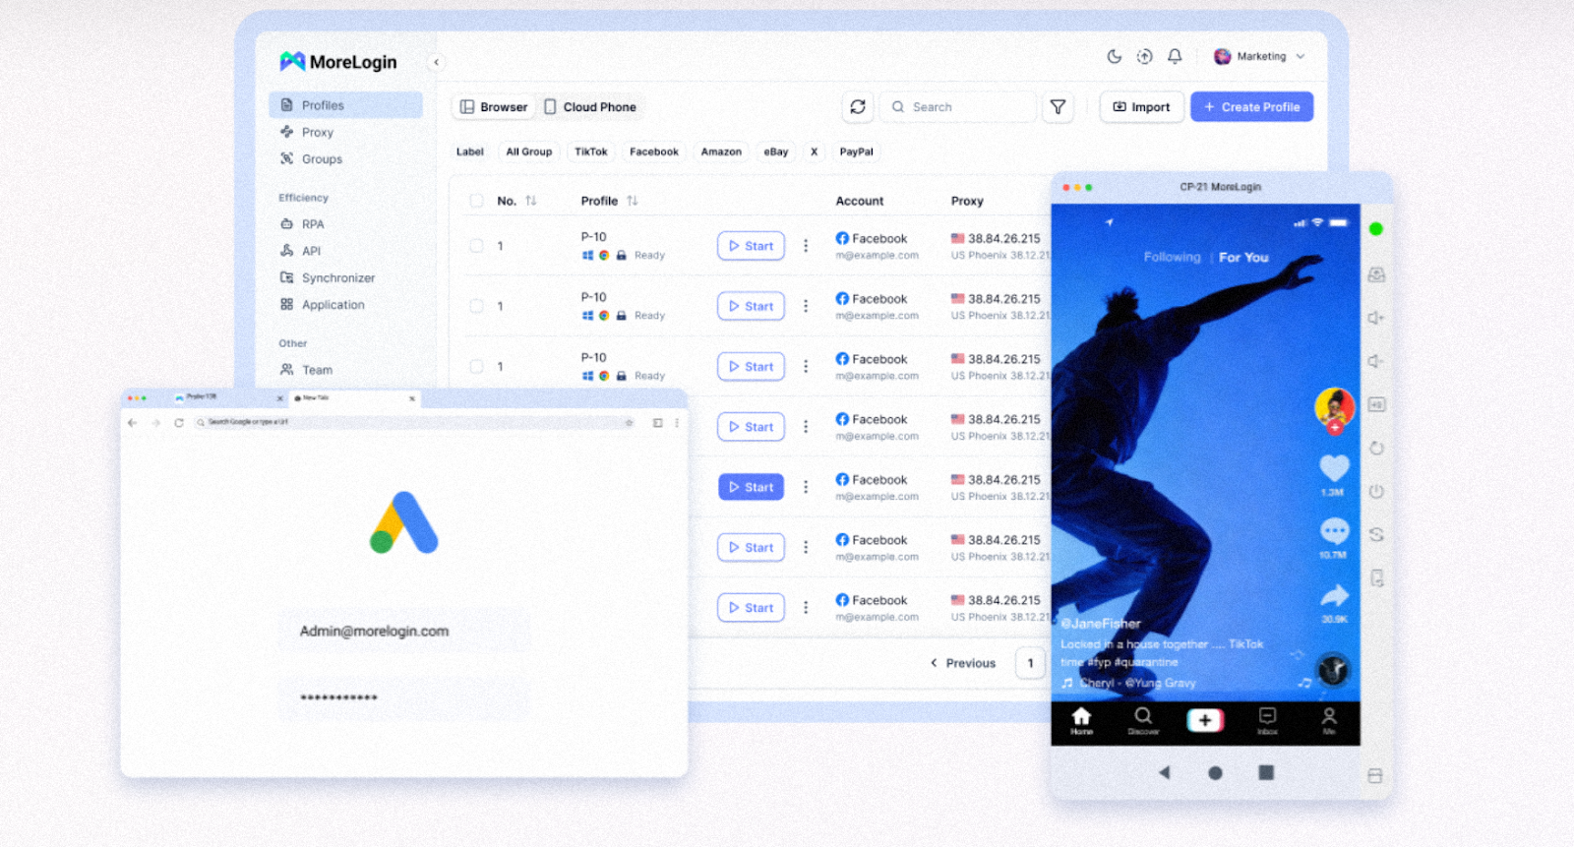Collapse the sidebar with the chevron button

437,63
